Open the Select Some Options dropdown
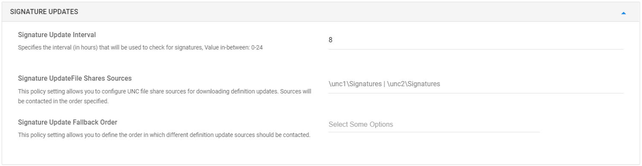Screen dimensions: 642x166 coord(434,125)
